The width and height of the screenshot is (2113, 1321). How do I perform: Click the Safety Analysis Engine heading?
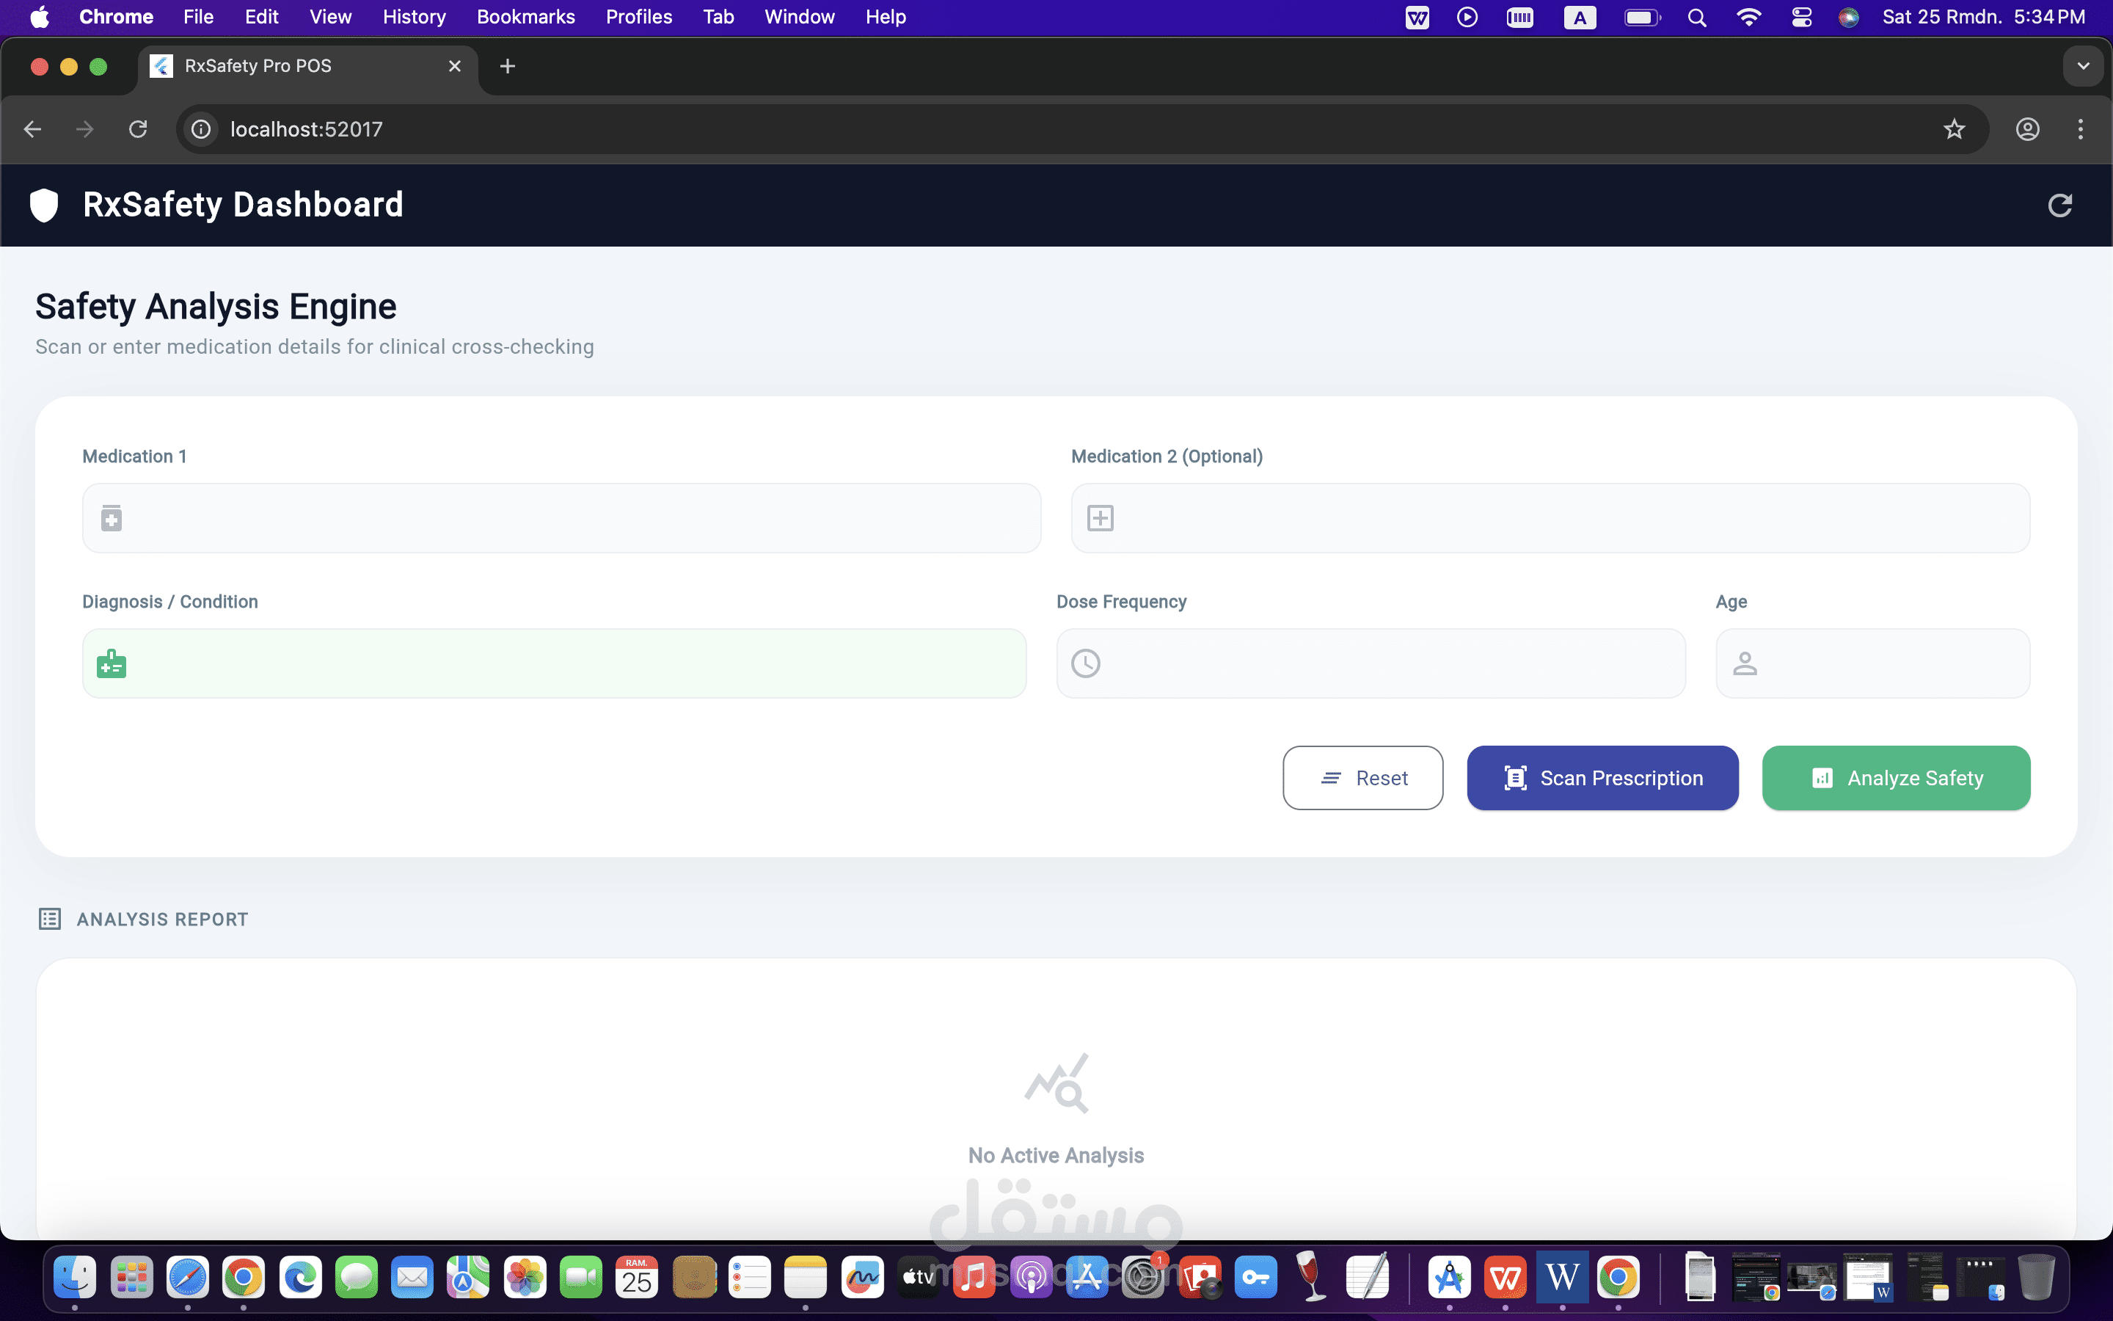(x=216, y=307)
